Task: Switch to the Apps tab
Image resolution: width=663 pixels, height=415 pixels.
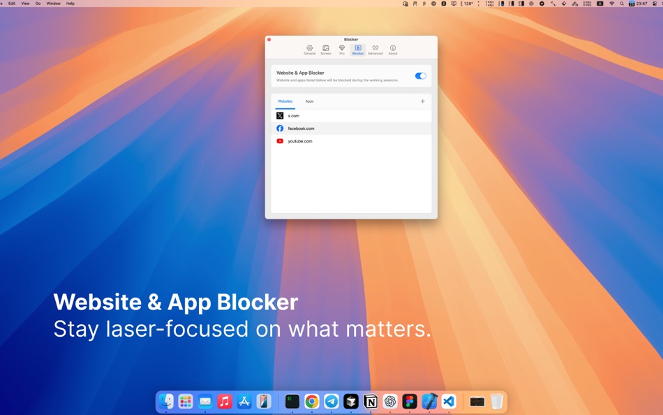Action: (309, 101)
